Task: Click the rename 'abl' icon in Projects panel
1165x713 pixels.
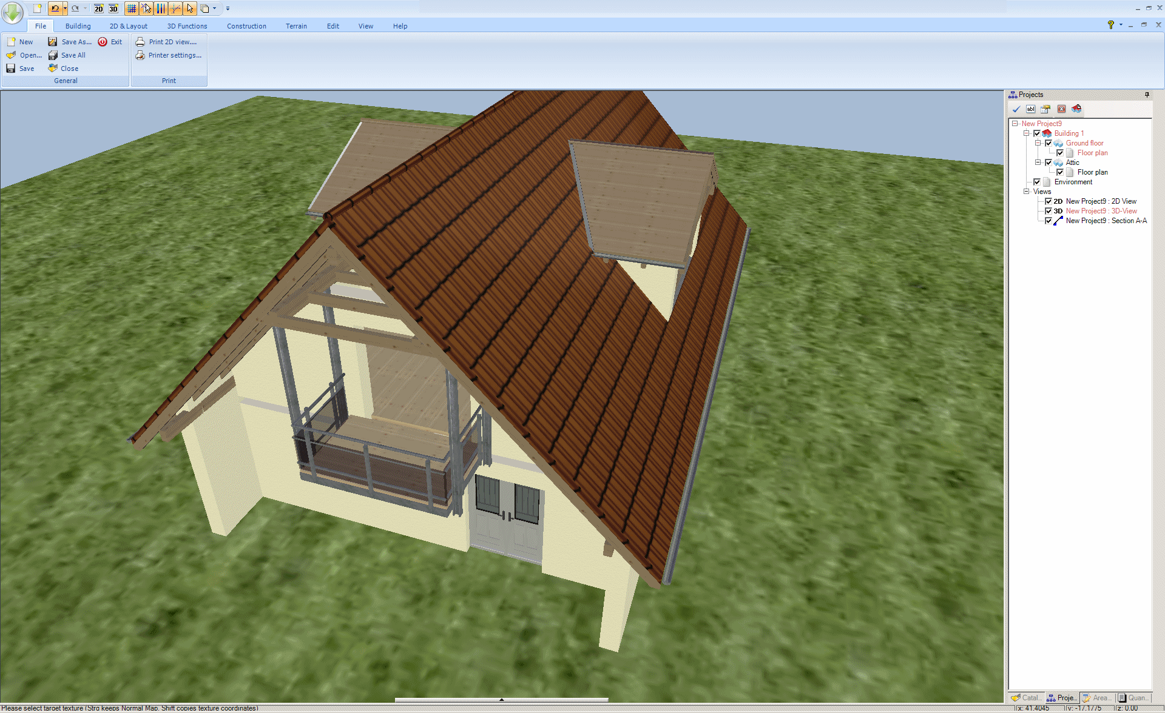Action: click(1030, 109)
